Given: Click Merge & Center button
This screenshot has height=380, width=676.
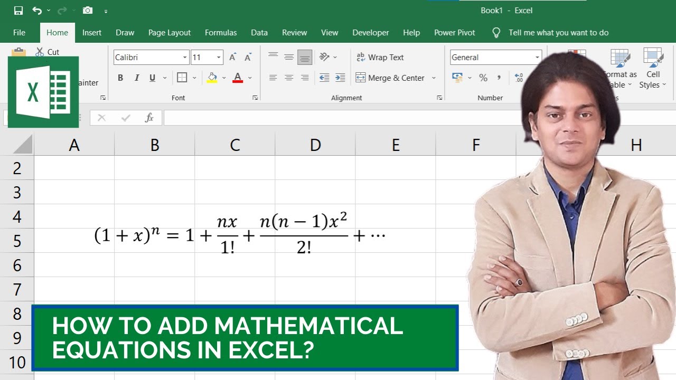Looking at the screenshot, I should tap(391, 78).
